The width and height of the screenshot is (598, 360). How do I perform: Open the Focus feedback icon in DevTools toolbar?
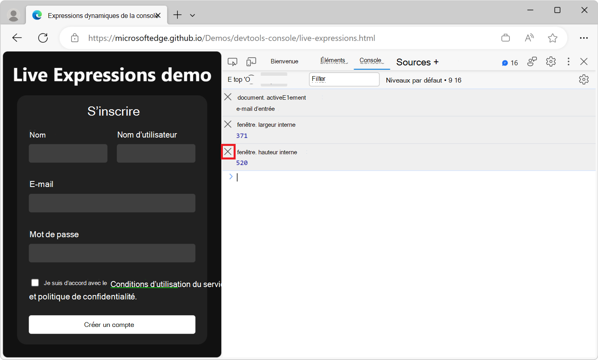(x=532, y=62)
